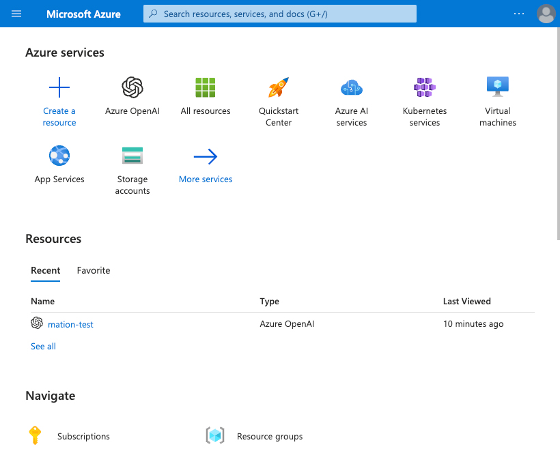The width and height of the screenshot is (560, 464).
Task: Click the vertical page scrollbar
Action: pyautogui.click(x=558, y=134)
